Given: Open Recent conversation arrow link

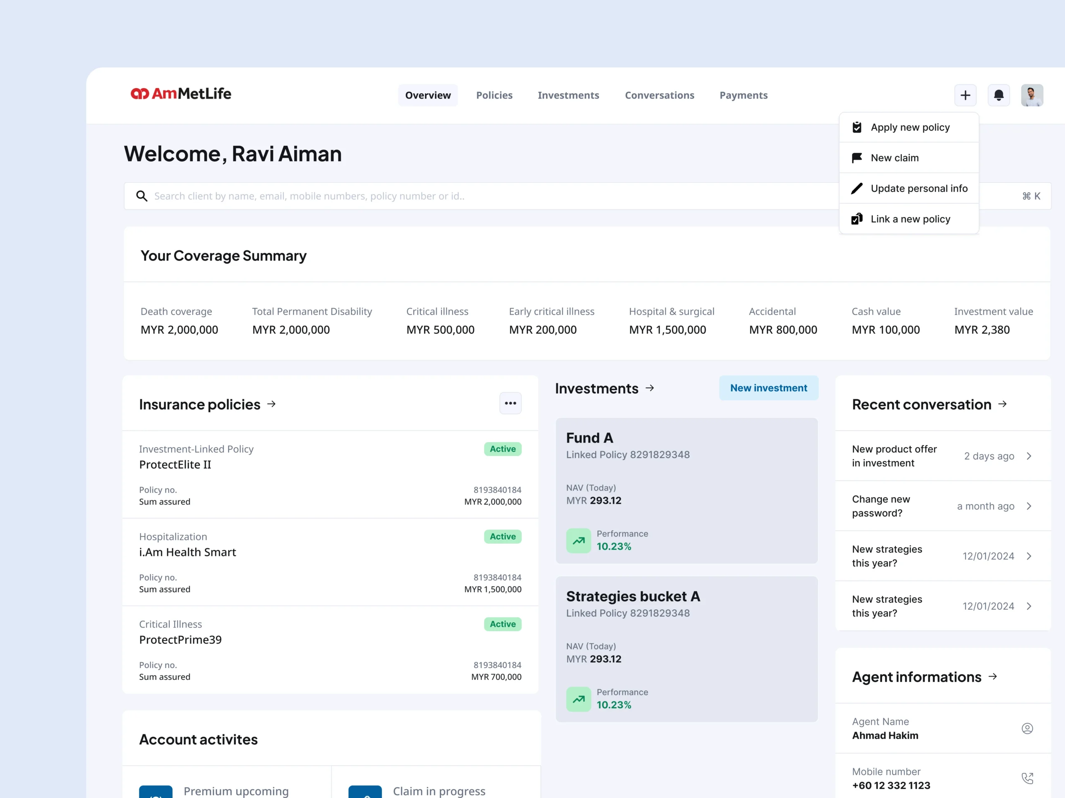Looking at the screenshot, I should (x=1003, y=404).
